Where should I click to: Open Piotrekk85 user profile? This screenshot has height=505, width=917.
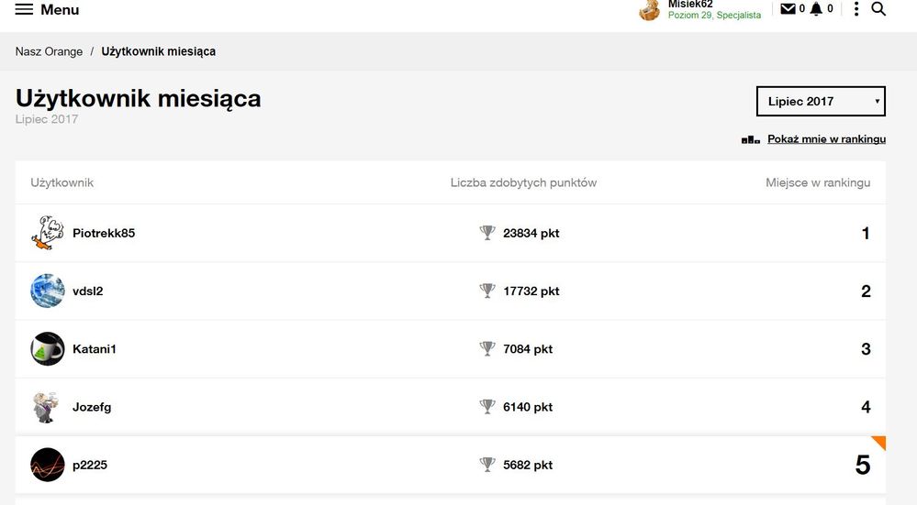(x=104, y=233)
